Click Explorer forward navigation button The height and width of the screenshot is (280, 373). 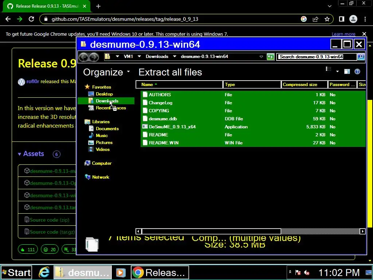(94, 57)
